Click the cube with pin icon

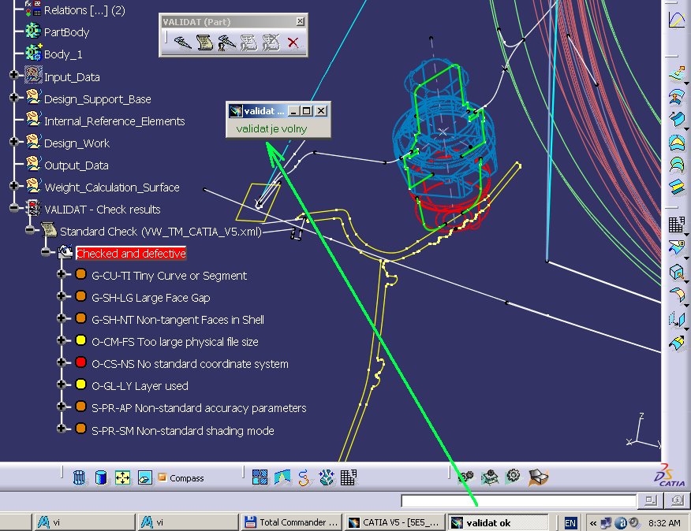tap(677, 272)
